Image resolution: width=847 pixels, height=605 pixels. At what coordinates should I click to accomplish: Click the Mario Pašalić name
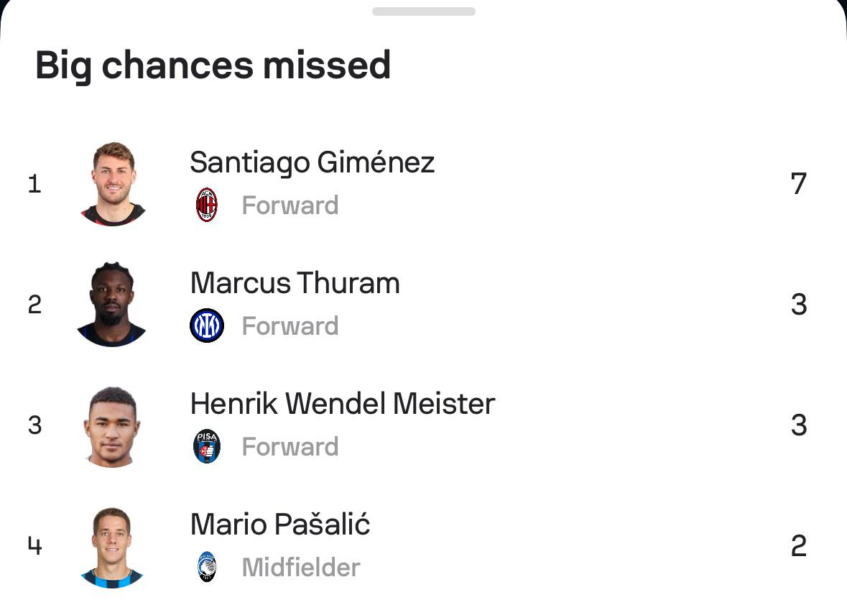[x=280, y=525]
